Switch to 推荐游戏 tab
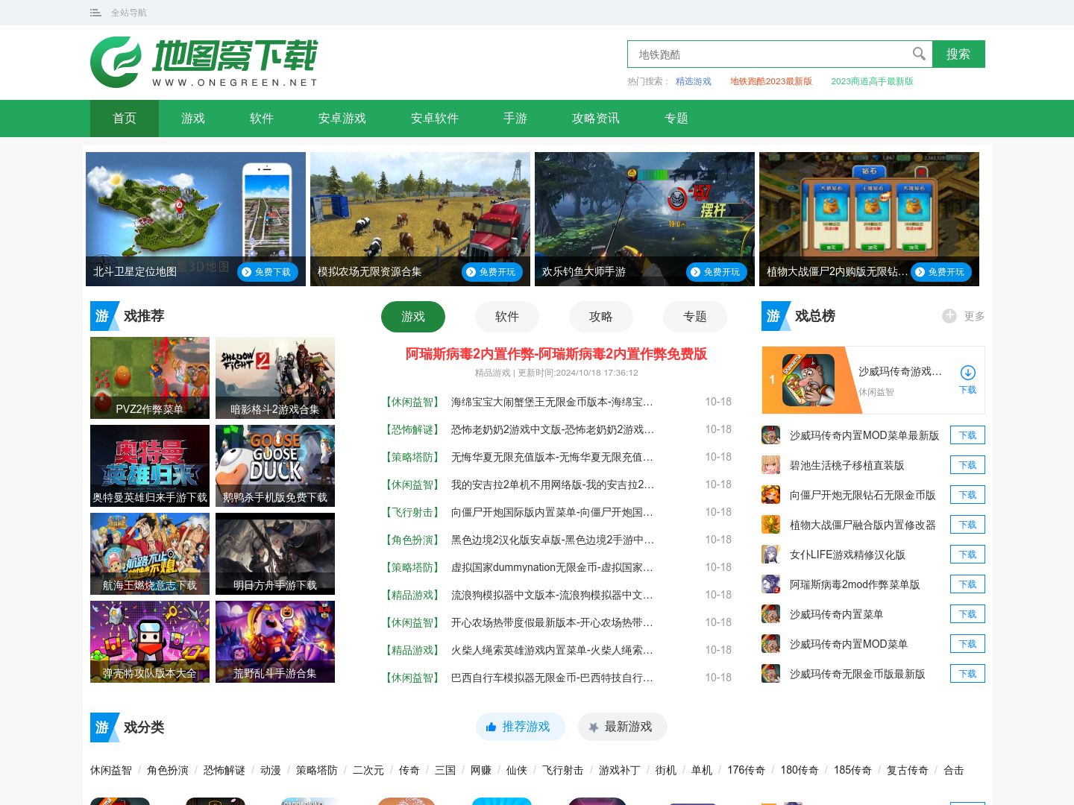Screen dimensions: 1074x805 (521, 727)
